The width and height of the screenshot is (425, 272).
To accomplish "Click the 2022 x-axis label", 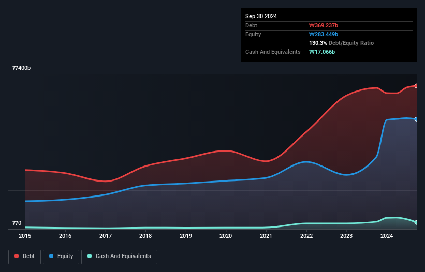I will coord(306,236).
